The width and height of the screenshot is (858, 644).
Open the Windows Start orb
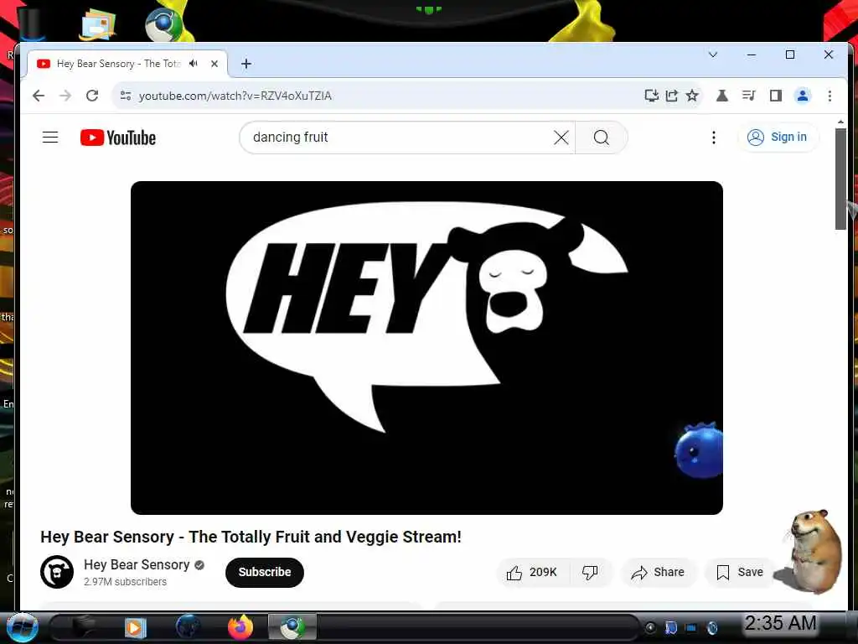pos(22,627)
